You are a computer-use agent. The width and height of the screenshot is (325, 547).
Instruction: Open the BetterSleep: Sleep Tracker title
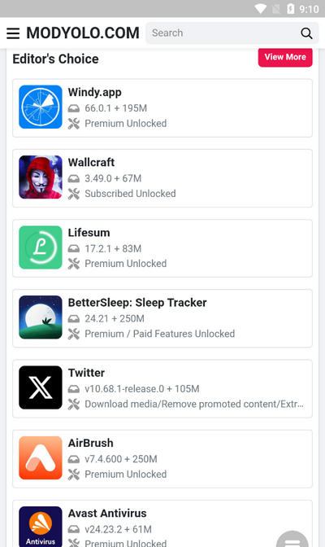(137, 303)
